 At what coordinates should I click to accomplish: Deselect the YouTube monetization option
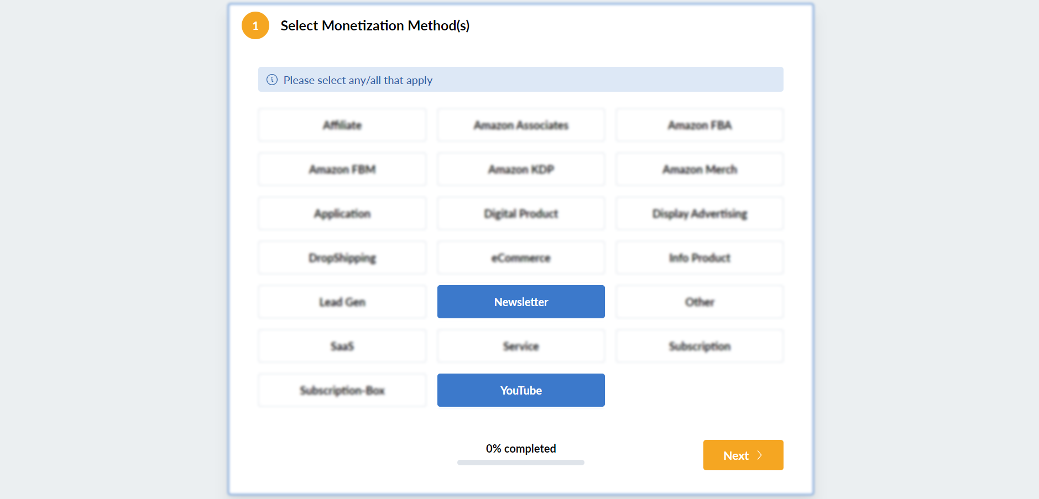[521, 390]
